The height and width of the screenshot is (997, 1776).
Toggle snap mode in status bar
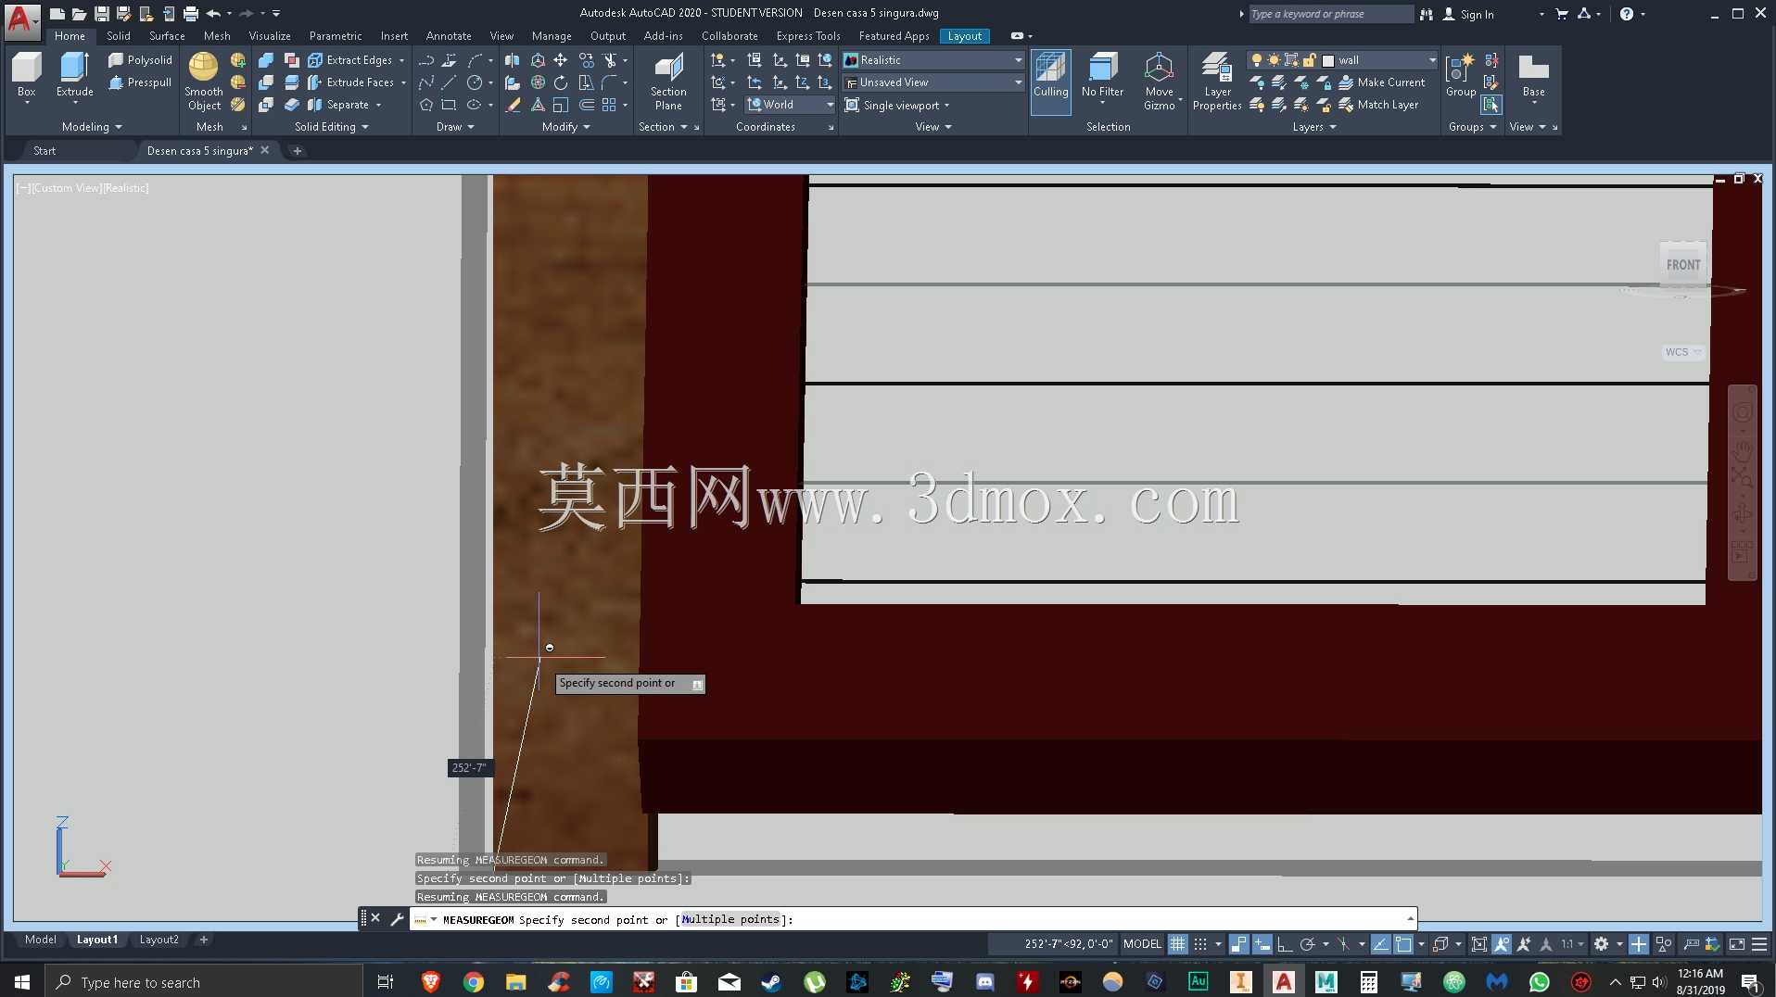[1200, 944]
